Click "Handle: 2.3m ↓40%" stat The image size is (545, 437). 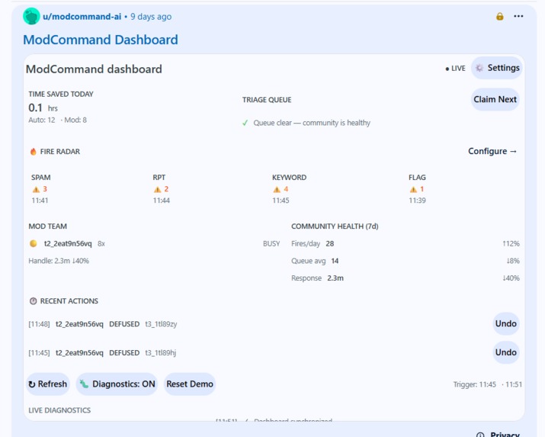(59, 261)
